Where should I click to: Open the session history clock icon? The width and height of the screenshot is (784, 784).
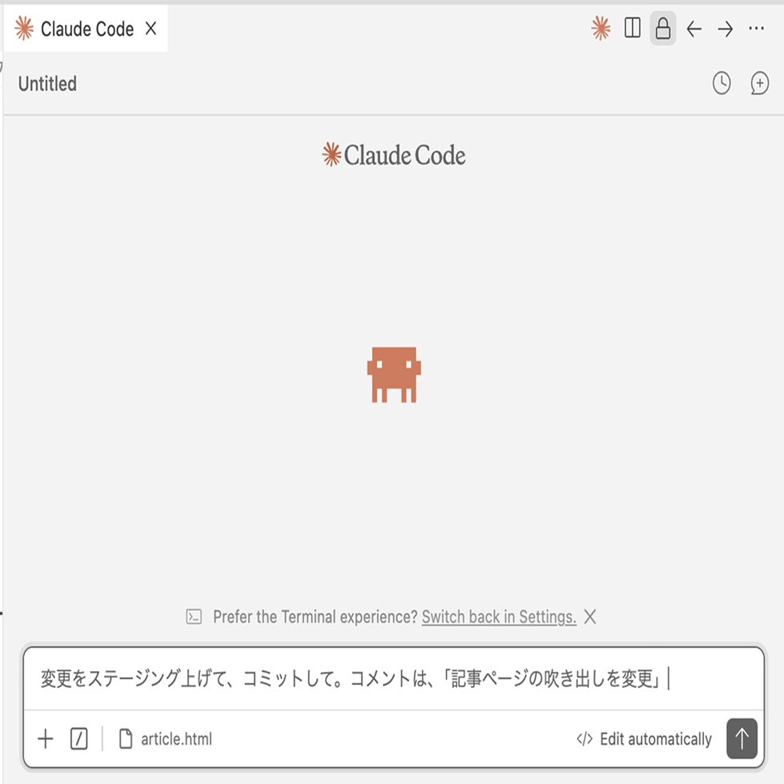(x=722, y=83)
